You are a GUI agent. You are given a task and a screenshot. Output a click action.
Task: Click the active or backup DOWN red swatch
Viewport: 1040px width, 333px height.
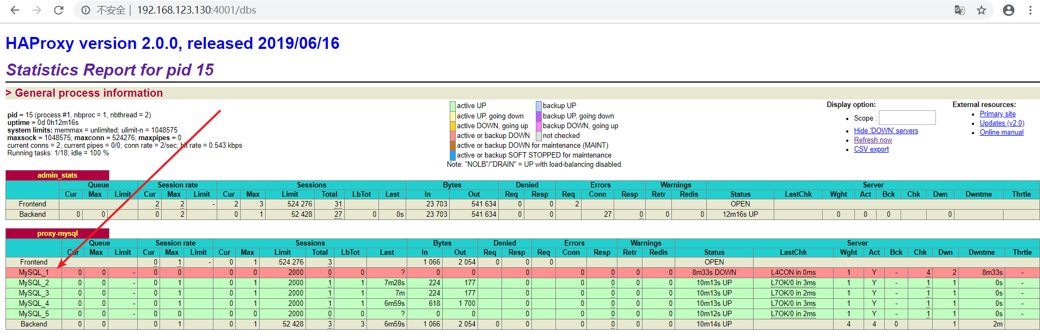452,136
